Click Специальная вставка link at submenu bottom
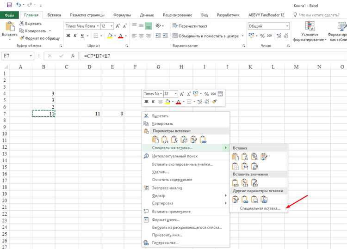Screen dimensions: 347x249 point(260,208)
